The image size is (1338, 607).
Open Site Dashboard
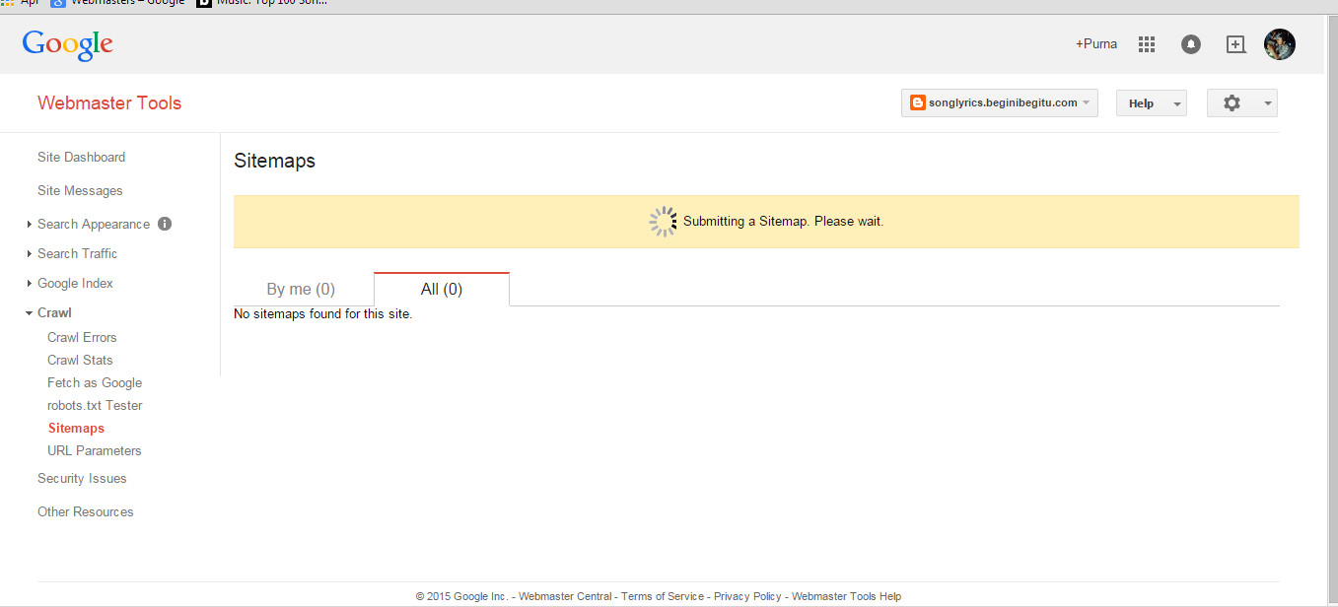tap(81, 158)
